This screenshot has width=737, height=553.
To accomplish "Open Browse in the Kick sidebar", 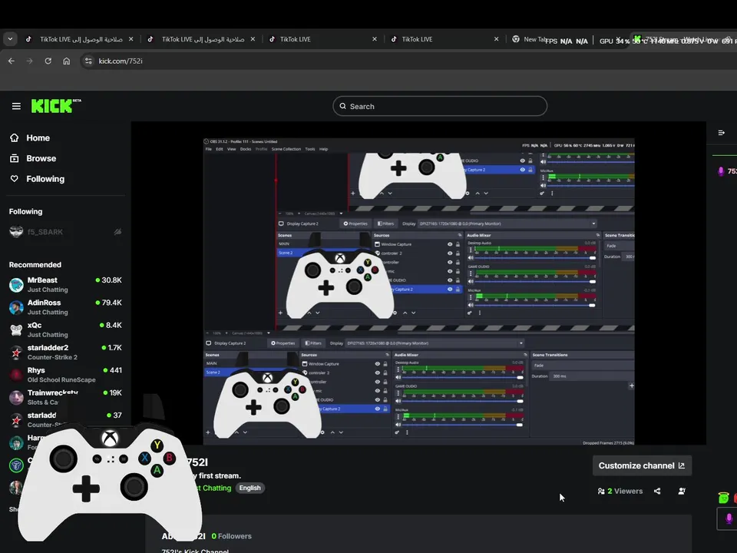I will 33,158.
